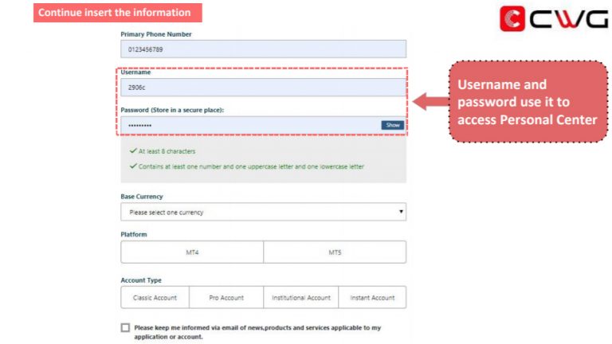Viewport: 612px width, 344px height.
Task: Select the MT4 platform option
Action: [x=192, y=252]
